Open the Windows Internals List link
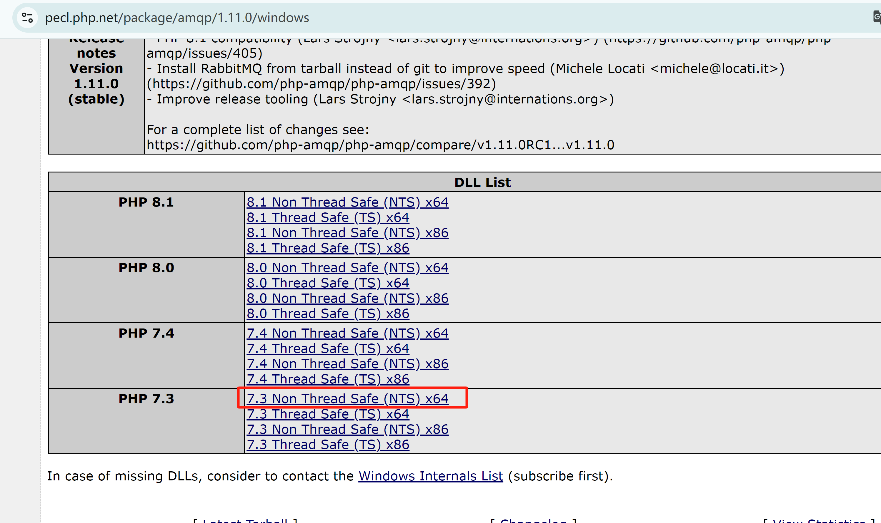Image resolution: width=881 pixels, height=523 pixels. coord(430,476)
